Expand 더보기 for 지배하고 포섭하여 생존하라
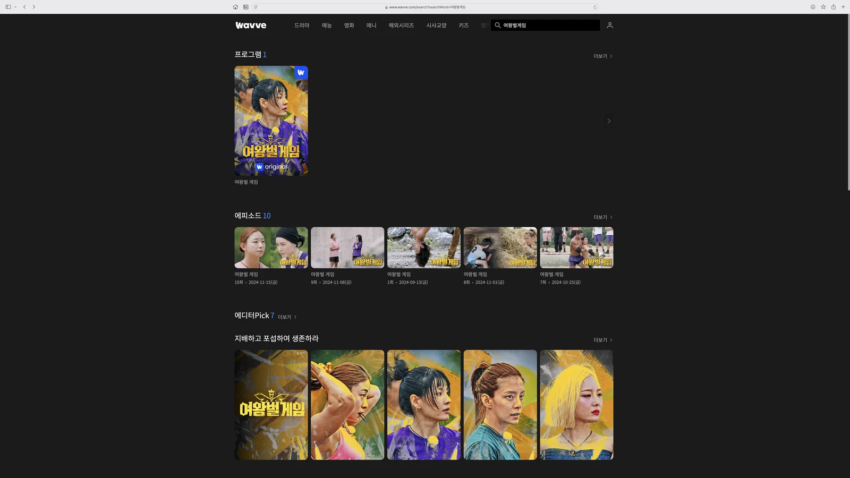850x478 pixels. [x=603, y=340]
